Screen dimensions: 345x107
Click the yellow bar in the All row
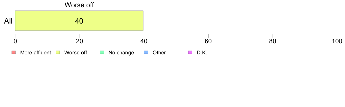coord(79,20)
